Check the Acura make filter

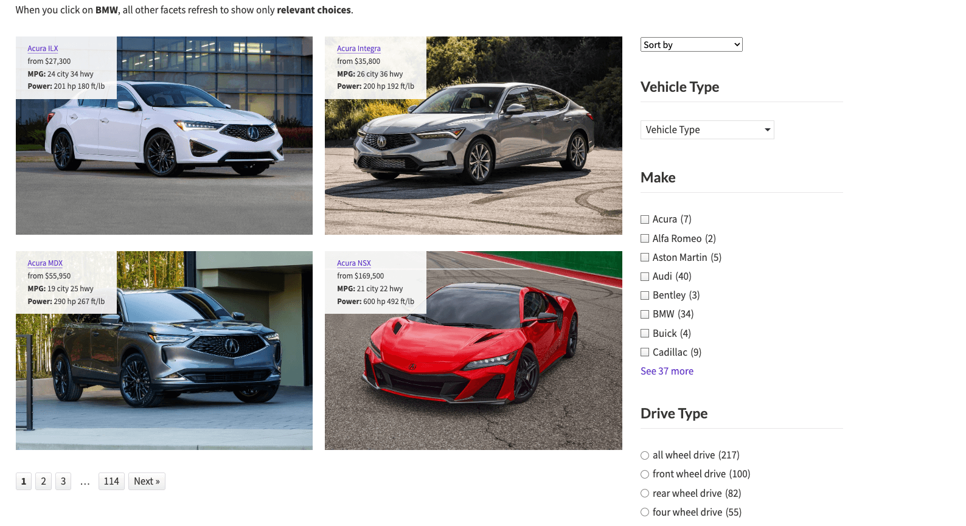(x=645, y=220)
